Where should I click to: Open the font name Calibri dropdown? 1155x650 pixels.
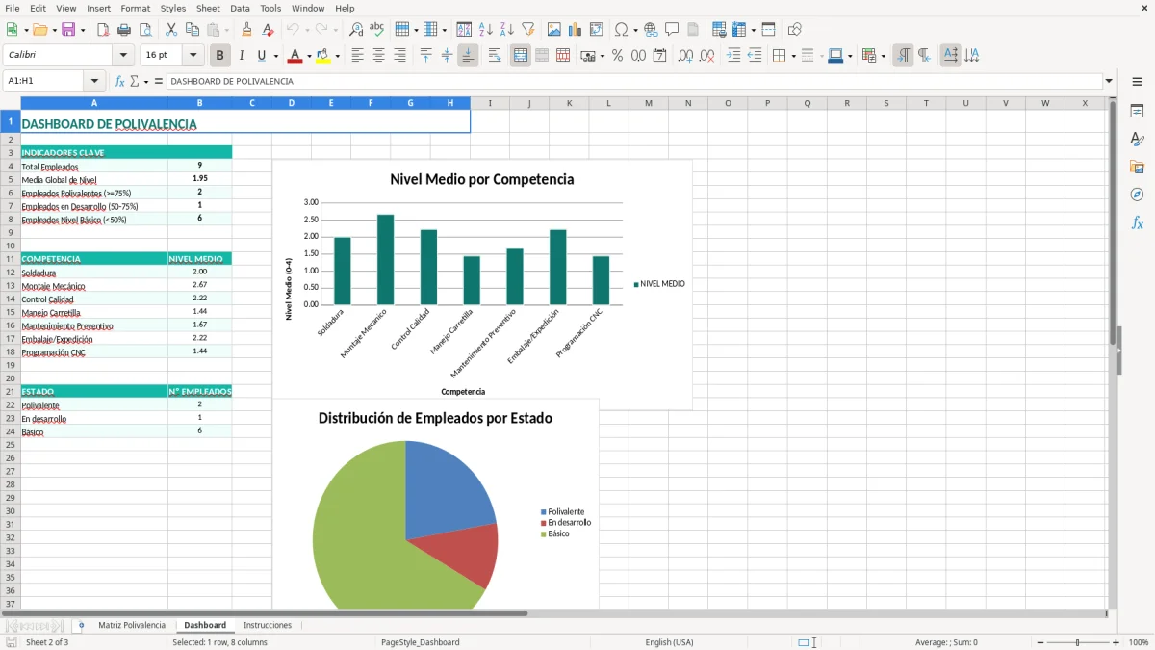coord(123,56)
